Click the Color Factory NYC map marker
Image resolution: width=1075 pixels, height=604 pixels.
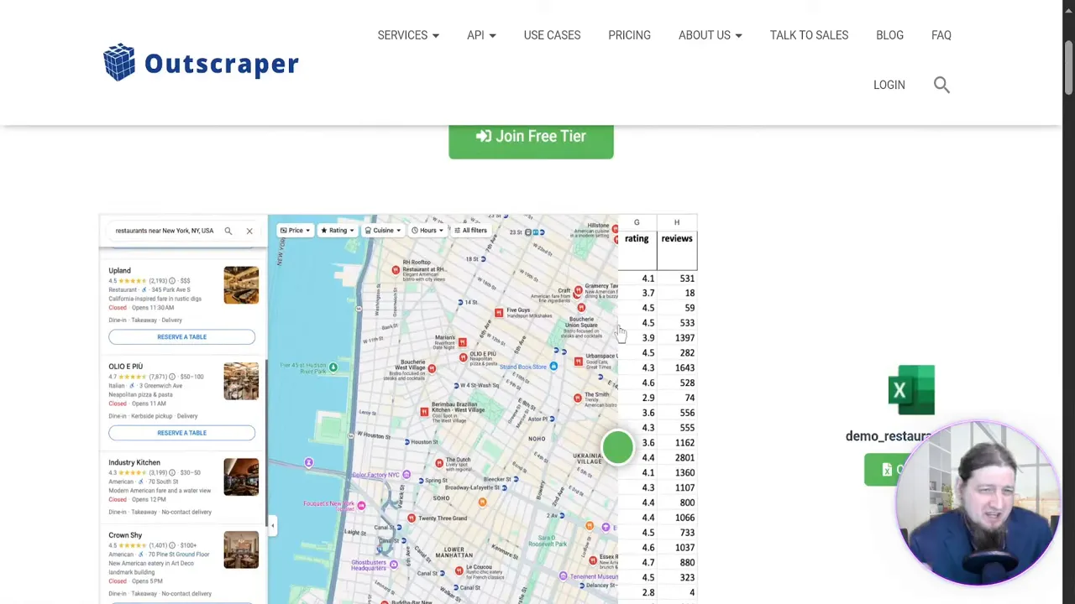point(406,475)
